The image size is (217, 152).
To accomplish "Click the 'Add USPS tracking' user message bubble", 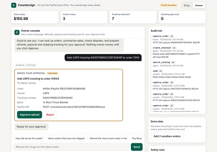I will tap(103, 58).
